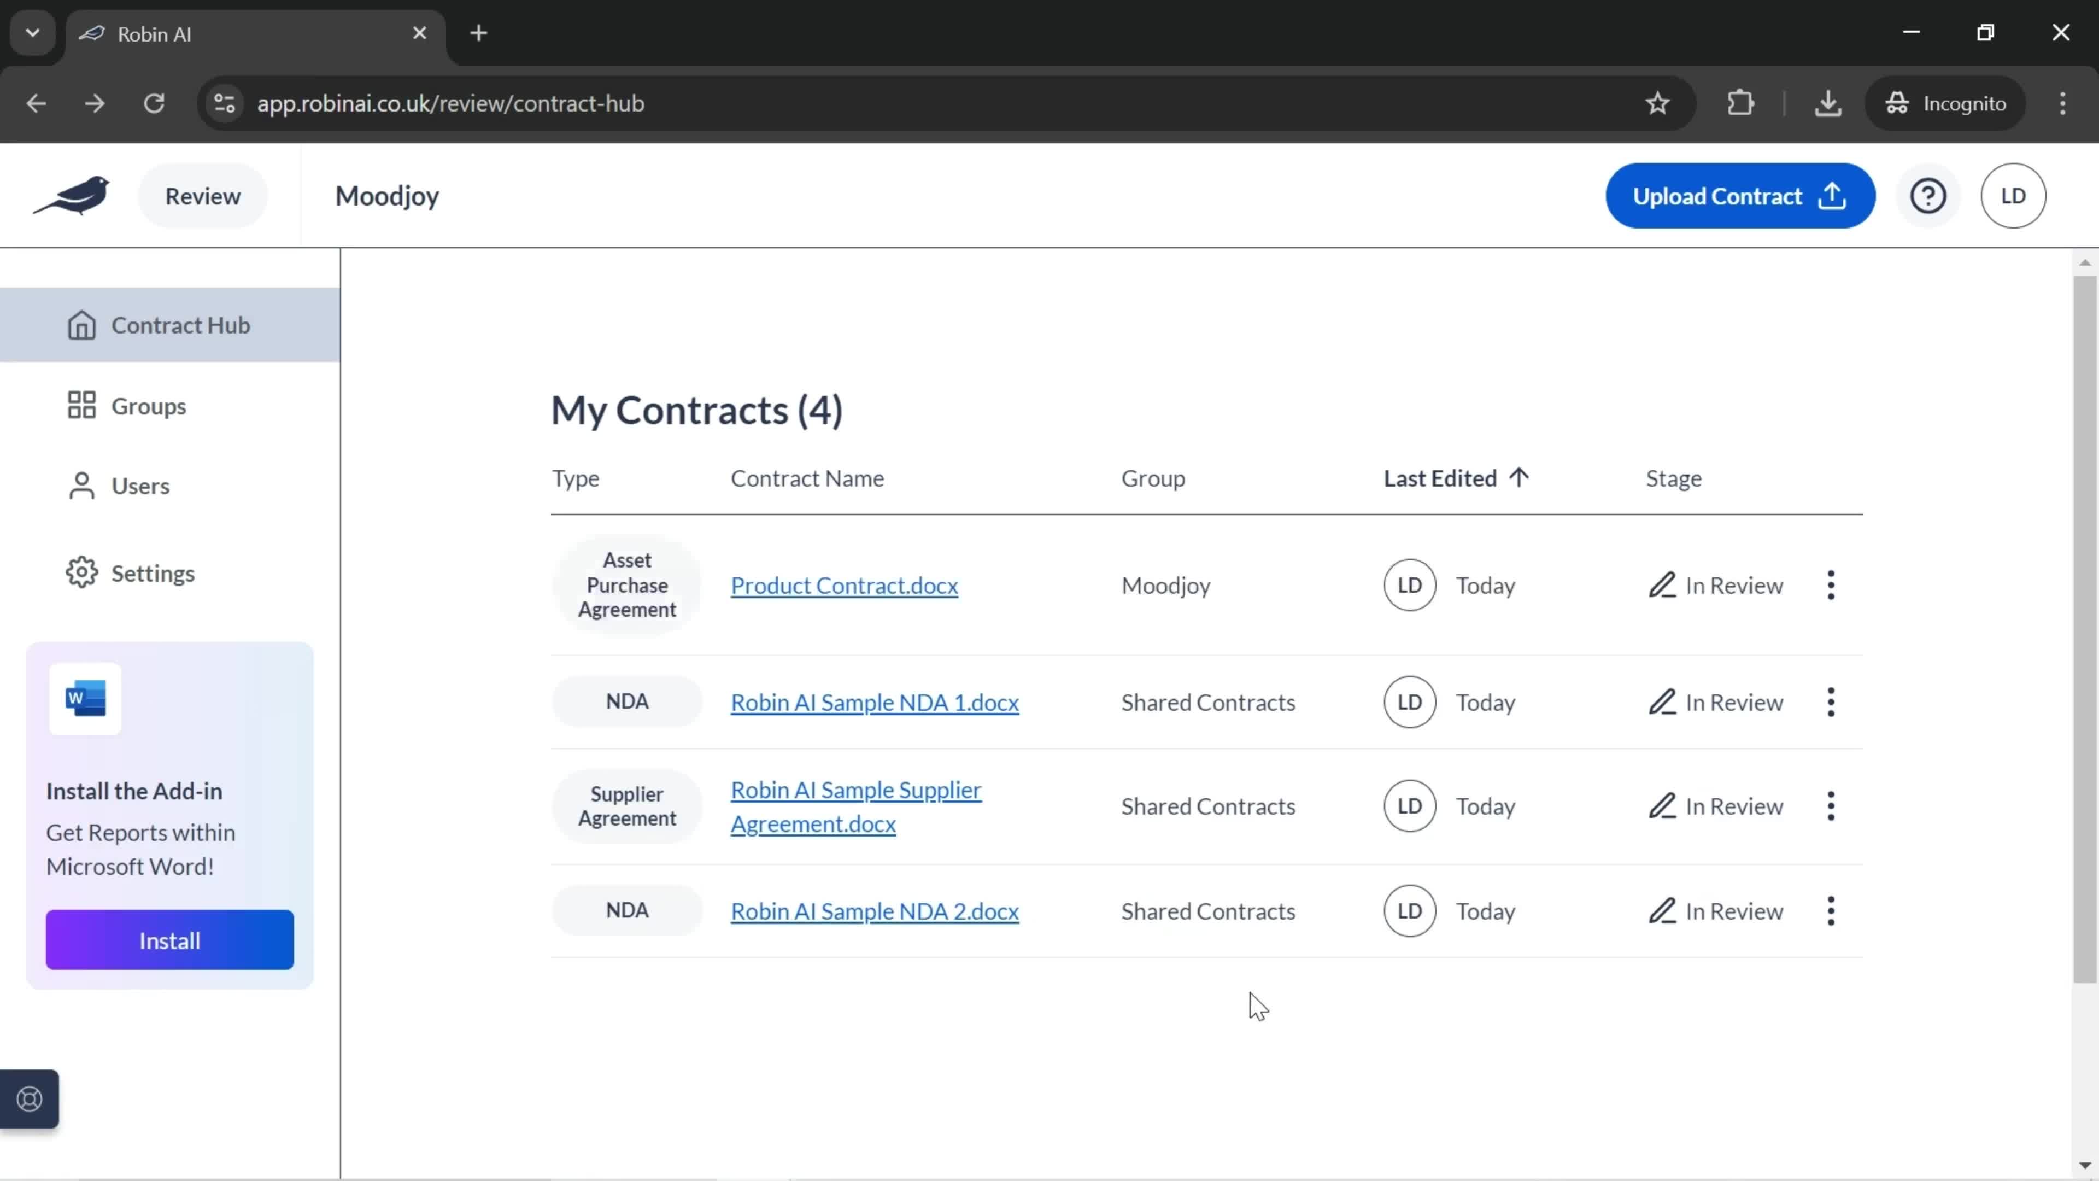Open Product Contract.docx link
The height and width of the screenshot is (1181, 2099).
845,584
